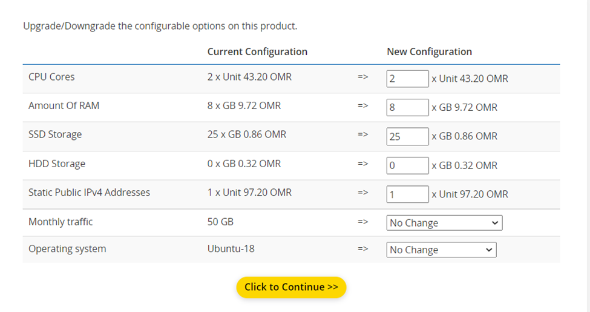Click the HDD Storage row label text
The image size is (590, 312).
(x=57, y=164)
